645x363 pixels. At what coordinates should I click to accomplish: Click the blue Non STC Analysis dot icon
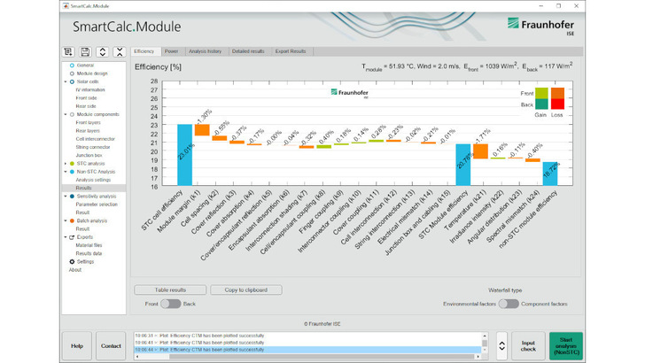click(x=72, y=172)
